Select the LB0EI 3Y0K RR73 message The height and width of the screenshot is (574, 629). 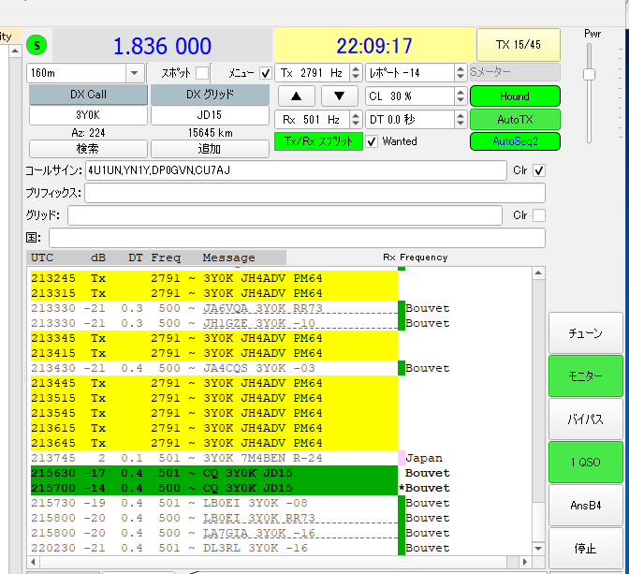(x=258, y=518)
